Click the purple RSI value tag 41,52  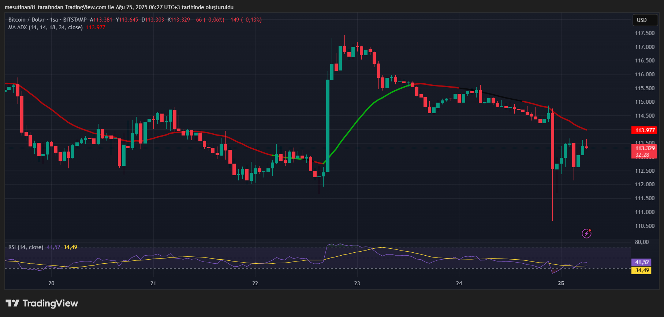coord(641,262)
